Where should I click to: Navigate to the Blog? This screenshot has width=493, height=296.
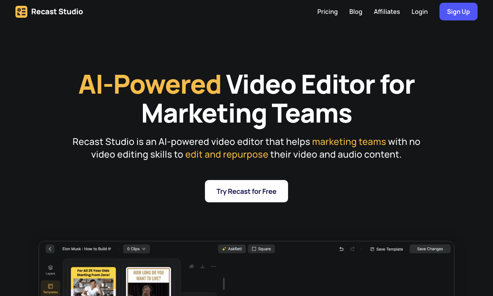(x=356, y=12)
